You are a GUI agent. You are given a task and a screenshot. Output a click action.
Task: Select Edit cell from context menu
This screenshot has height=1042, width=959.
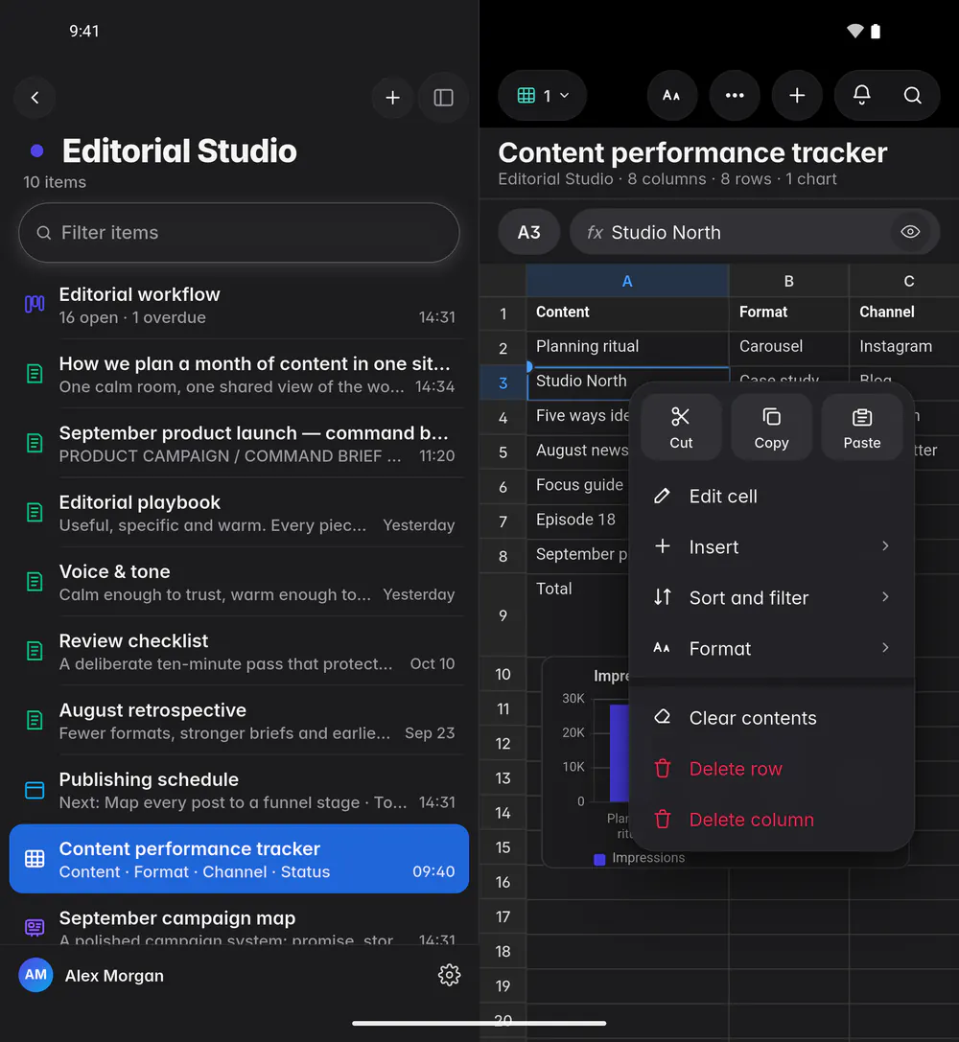[772, 497]
